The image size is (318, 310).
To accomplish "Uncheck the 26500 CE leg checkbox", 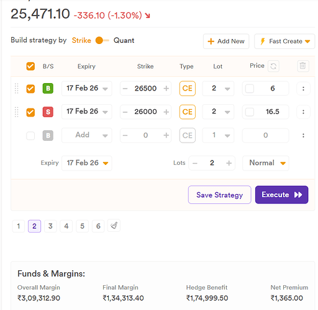I will (x=30, y=89).
